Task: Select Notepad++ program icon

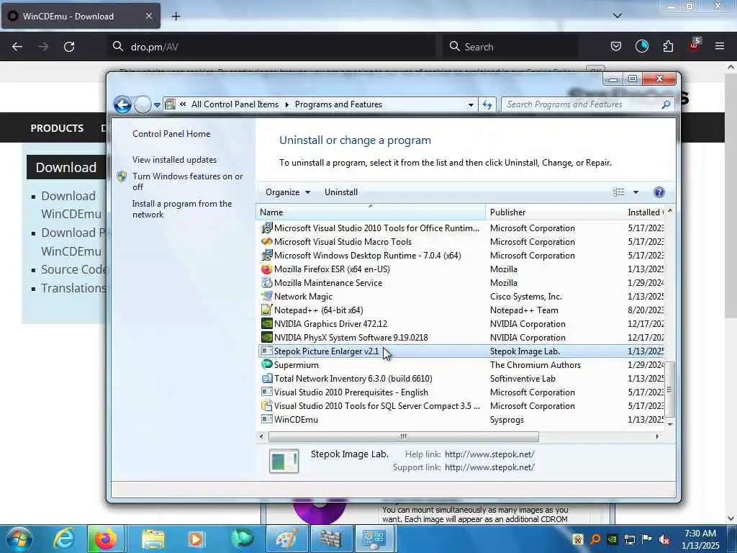Action: (x=266, y=310)
